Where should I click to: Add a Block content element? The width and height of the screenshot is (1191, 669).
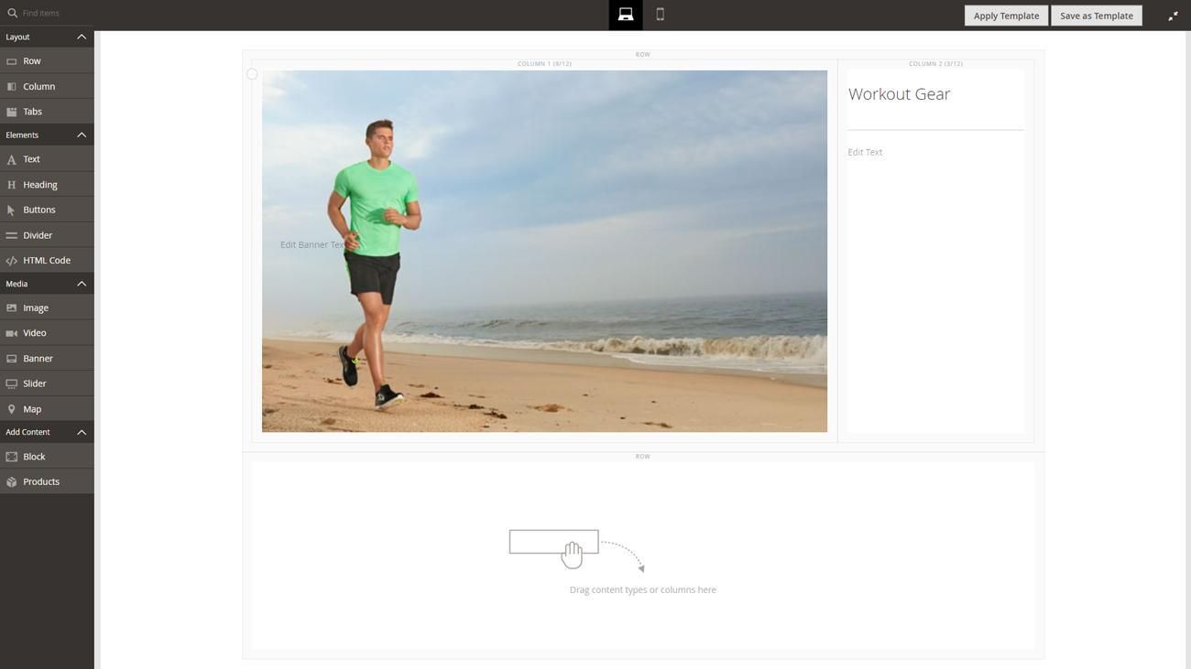(33, 457)
